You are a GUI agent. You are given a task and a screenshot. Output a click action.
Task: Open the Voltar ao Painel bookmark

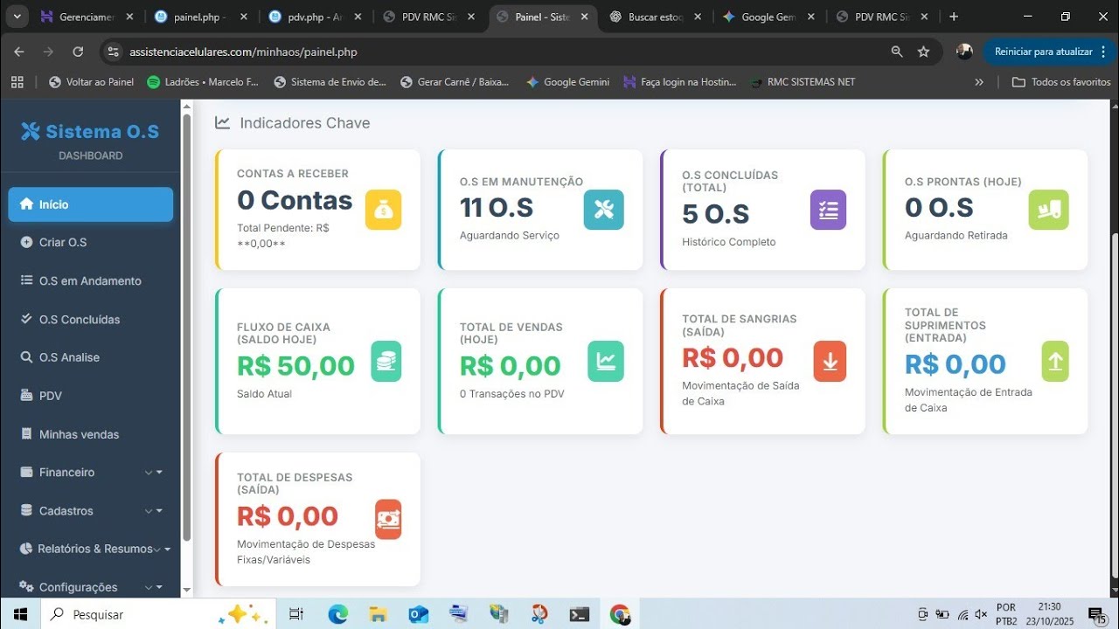(x=92, y=82)
